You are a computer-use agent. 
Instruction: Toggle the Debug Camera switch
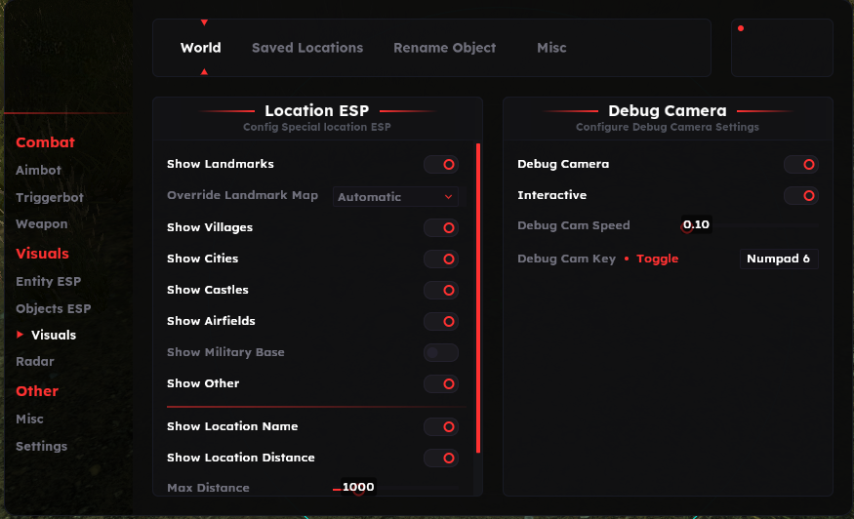pos(801,165)
